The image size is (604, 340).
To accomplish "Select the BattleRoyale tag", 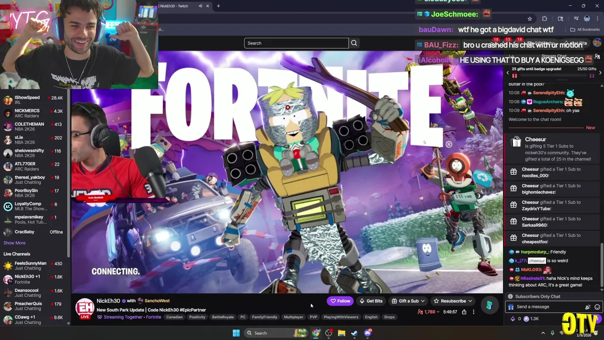I will pos(223,317).
